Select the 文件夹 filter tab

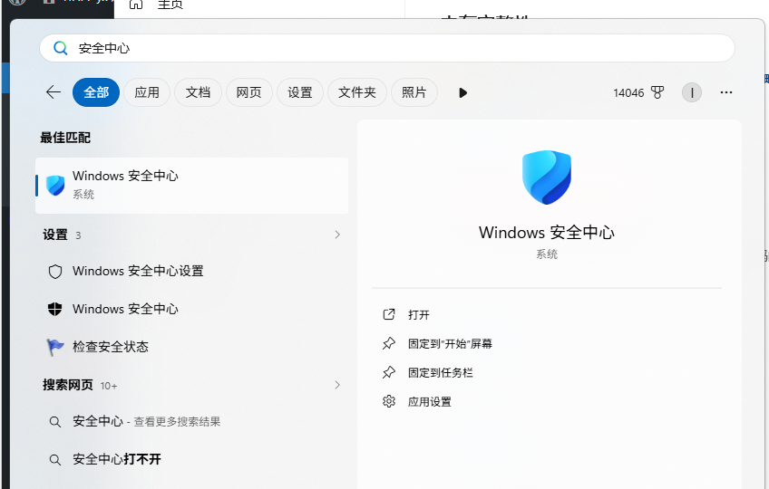pos(357,92)
